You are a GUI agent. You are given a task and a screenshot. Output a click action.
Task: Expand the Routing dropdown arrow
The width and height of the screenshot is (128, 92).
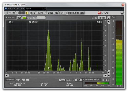(45, 13)
